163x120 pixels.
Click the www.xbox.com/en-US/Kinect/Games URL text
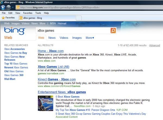[59, 86]
